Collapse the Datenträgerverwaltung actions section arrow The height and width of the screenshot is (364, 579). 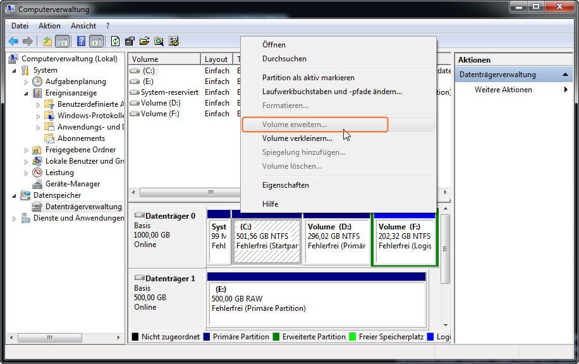565,75
